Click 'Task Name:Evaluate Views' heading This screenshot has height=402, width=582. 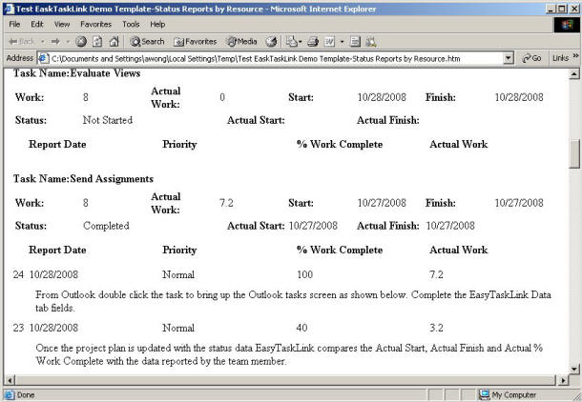point(77,73)
